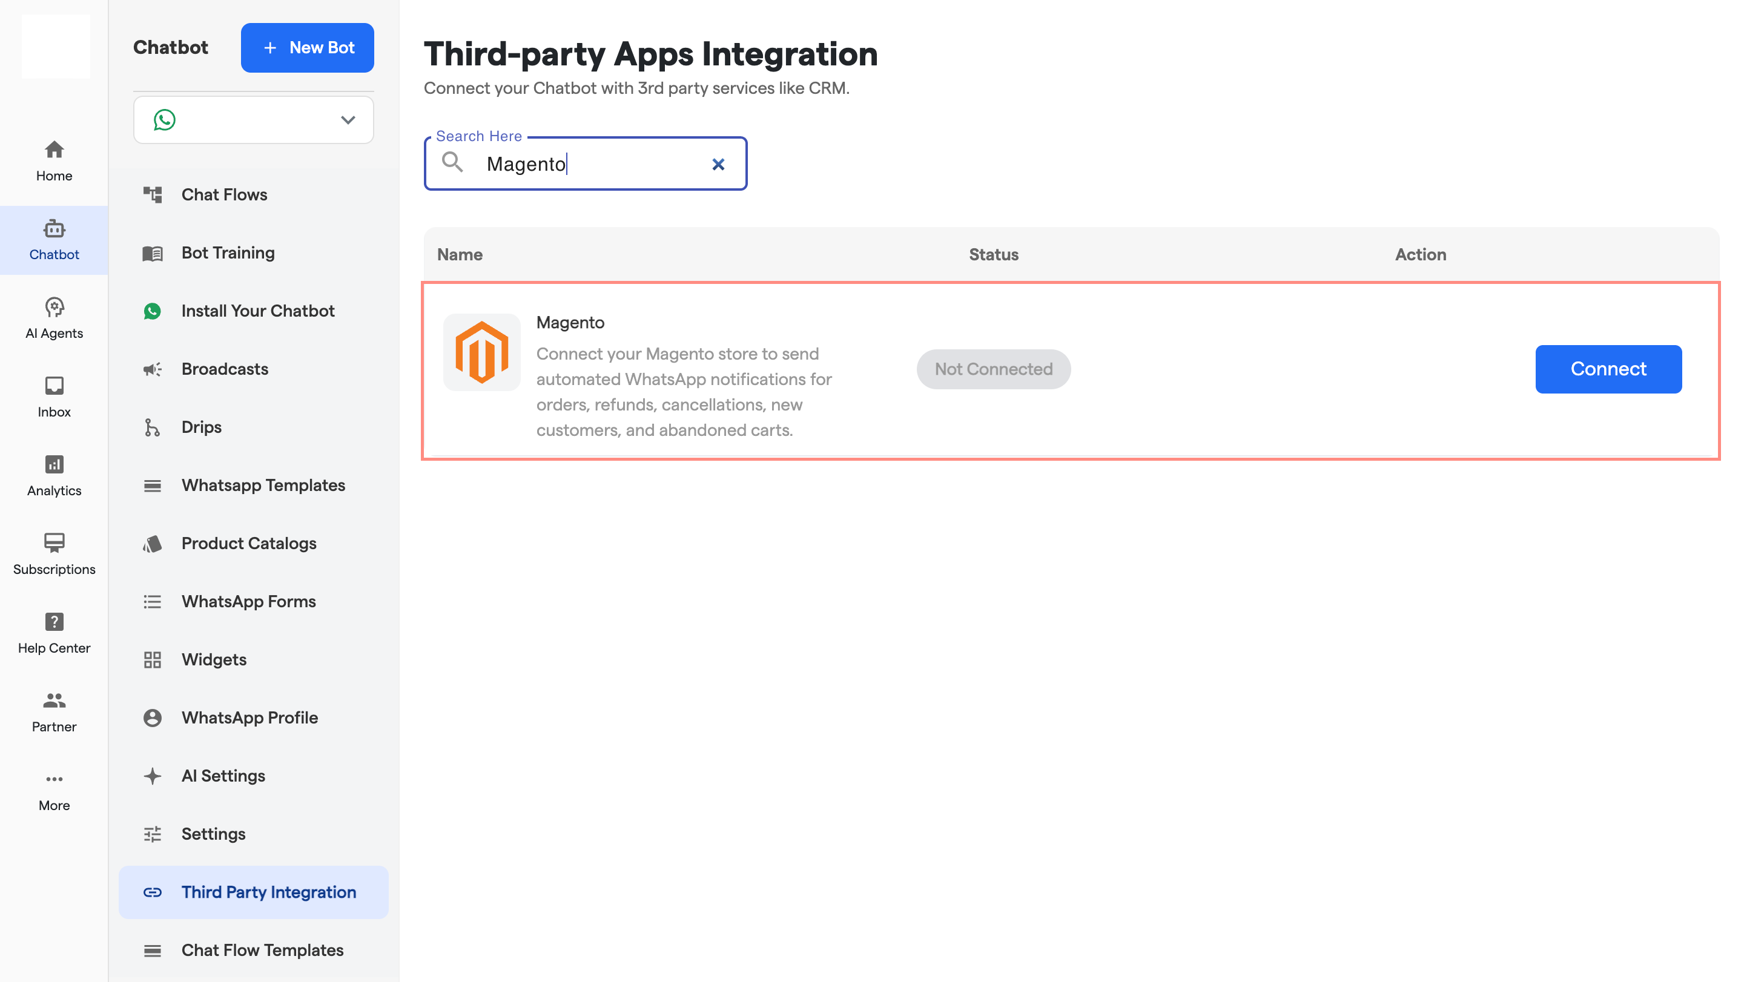Click the Action column header
Viewport: 1744px width, 982px height.
click(1421, 254)
